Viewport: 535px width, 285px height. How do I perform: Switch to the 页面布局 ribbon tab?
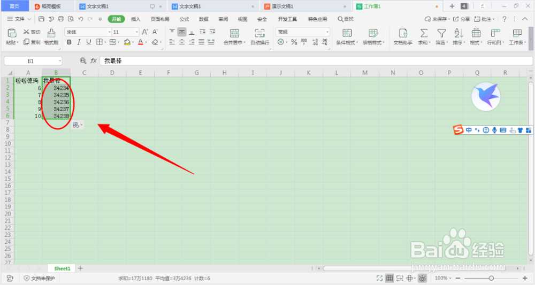pyautogui.click(x=159, y=19)
